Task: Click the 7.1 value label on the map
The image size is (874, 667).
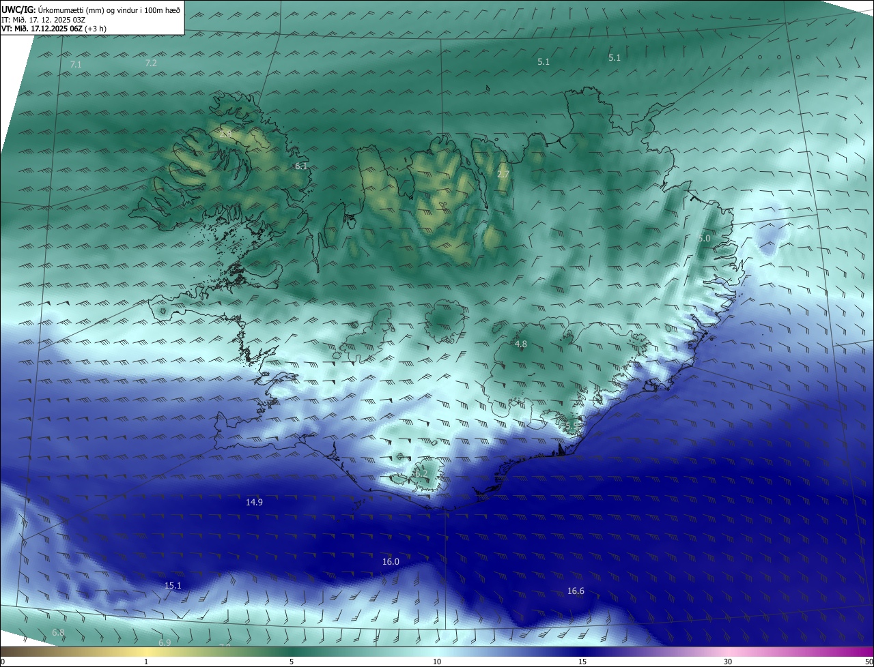Action: tap(76, 64)
